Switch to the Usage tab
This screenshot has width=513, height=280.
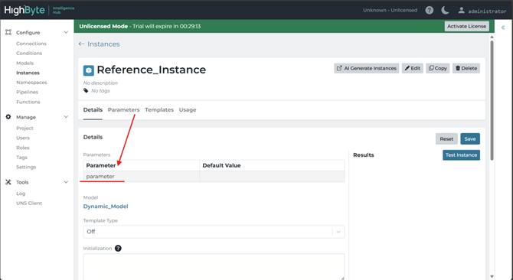click(x=188, y=109)
